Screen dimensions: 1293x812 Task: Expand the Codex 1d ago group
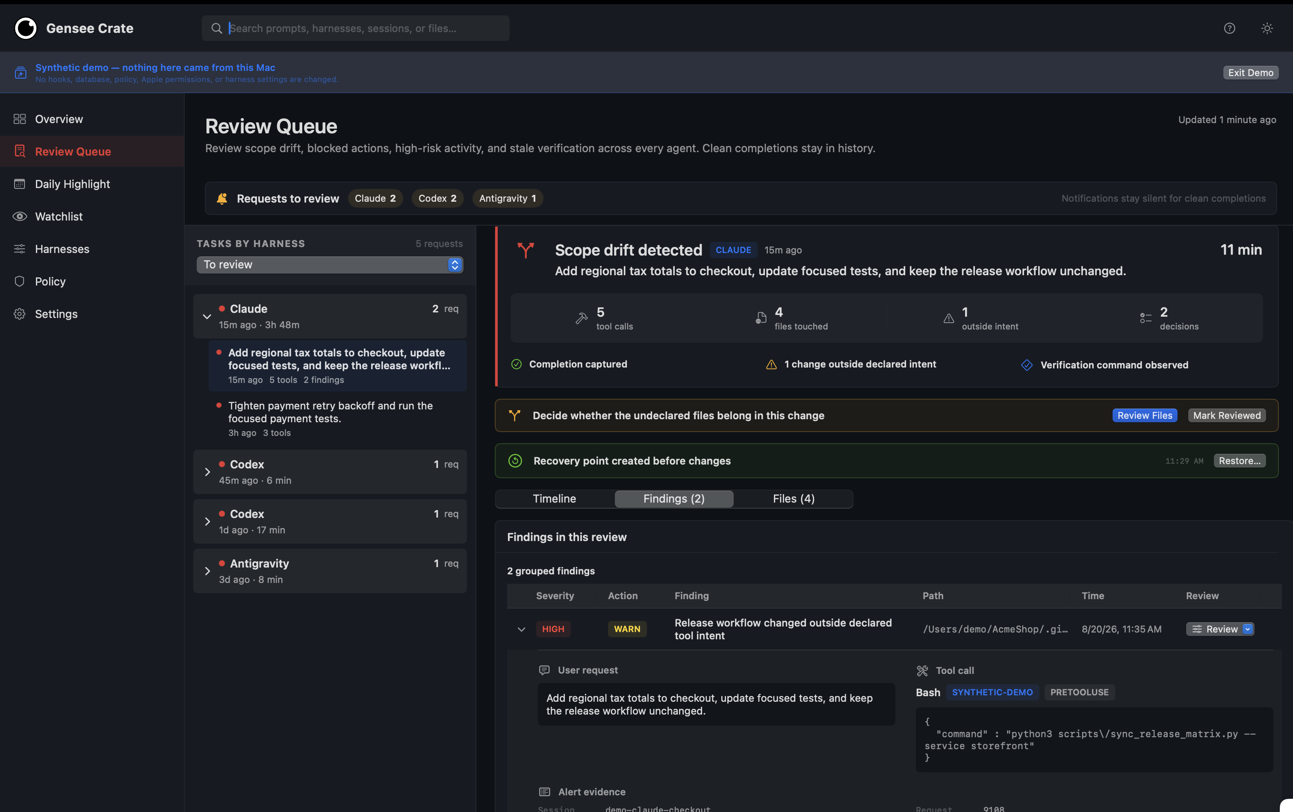tap(207, 521)
